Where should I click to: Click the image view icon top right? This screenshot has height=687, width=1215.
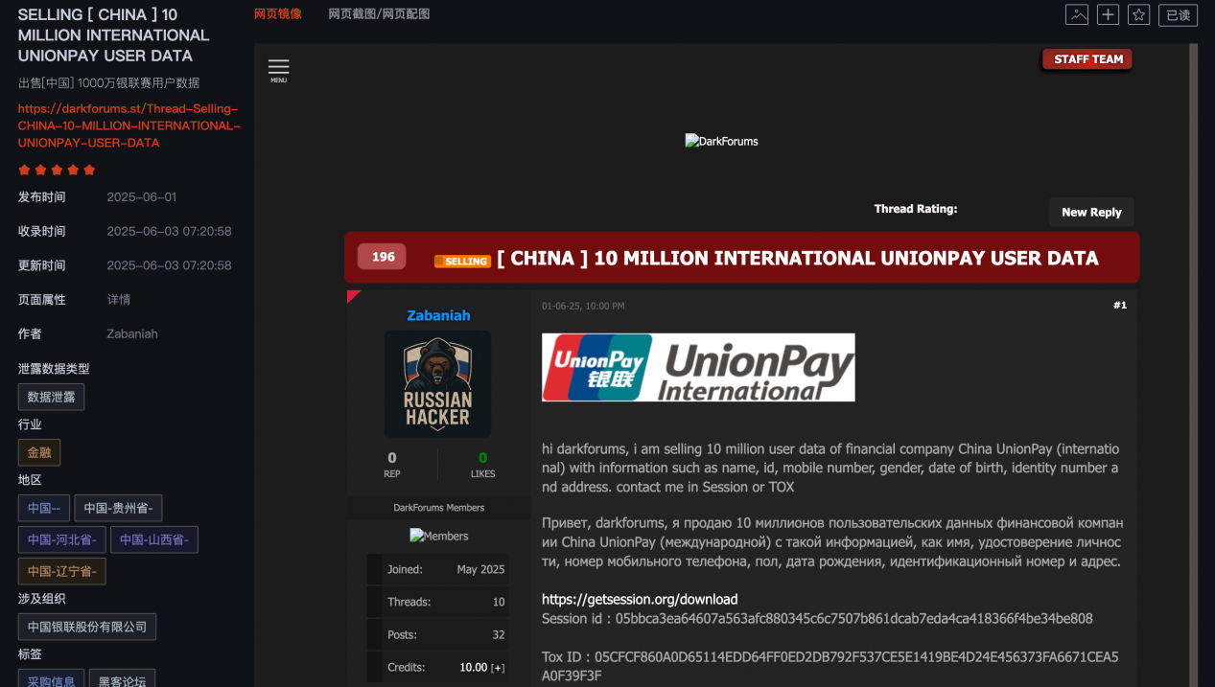point(1077,14)
